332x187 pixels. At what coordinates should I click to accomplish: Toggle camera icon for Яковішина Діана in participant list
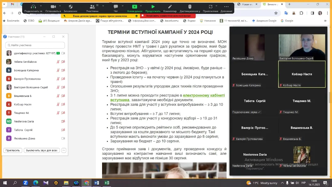tap(63, 138)
